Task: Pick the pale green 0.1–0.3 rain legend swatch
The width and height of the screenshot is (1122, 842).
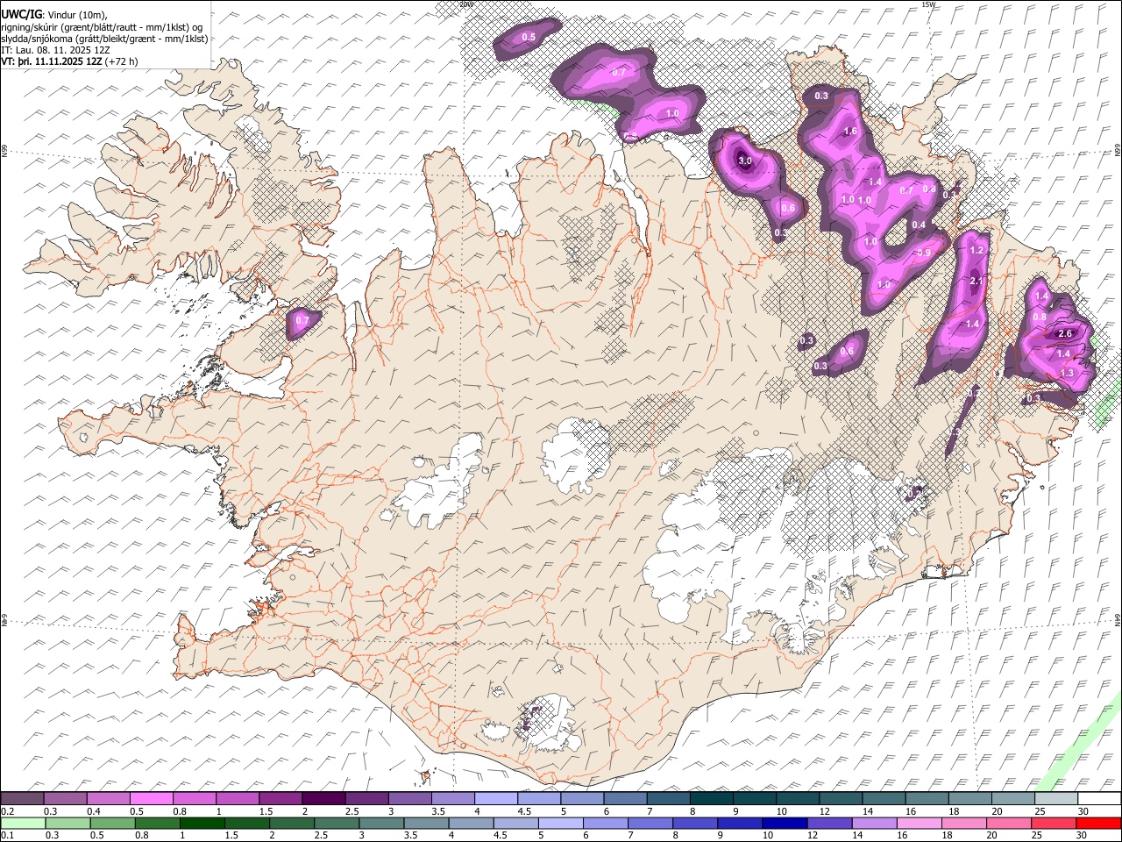Action: click(x=23, y=823)
